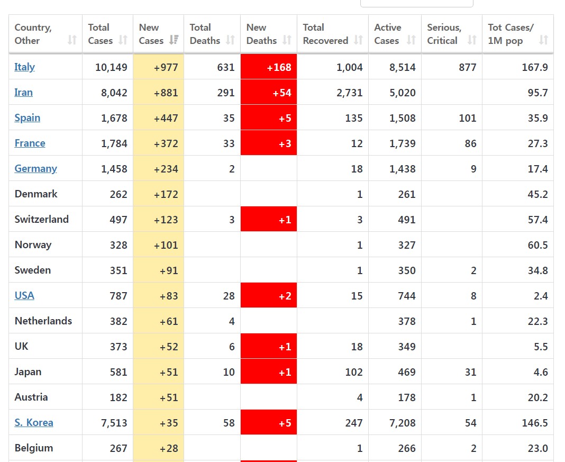Click Active Cases sort arrows
This screenshot has width=565, height=462.
pyautogui.click(x=411, y=40)
